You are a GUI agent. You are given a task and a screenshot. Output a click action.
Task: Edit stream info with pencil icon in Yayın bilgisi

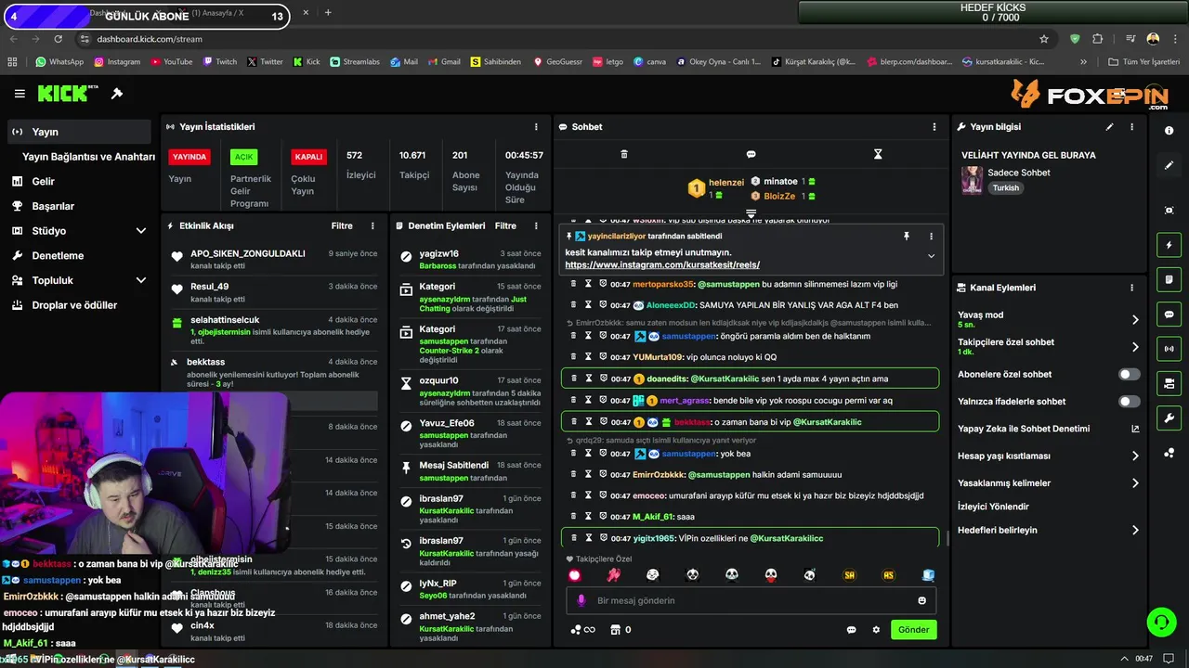point(1109,127)
